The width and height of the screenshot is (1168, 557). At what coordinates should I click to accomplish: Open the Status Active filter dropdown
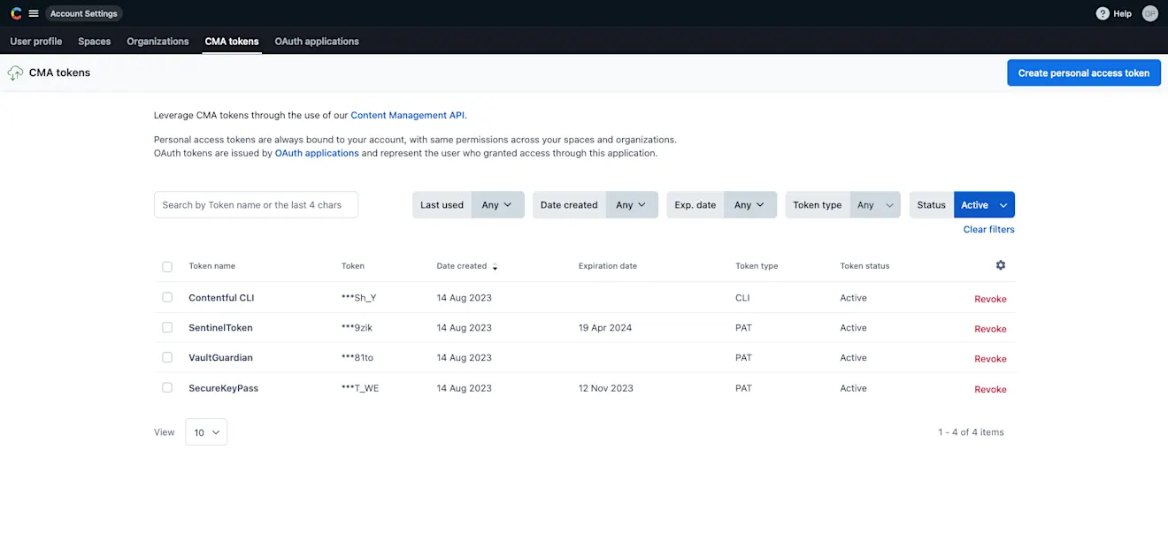[984, 204]
